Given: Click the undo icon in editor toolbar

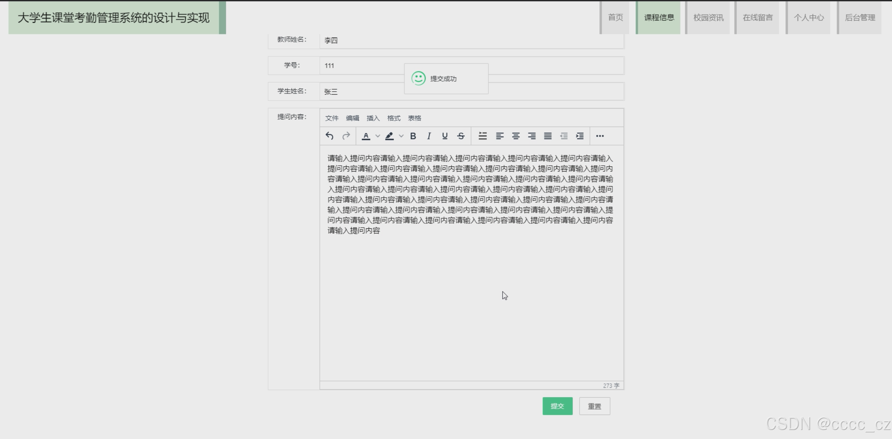Looking at the screenshot, I should pos(329,136).
